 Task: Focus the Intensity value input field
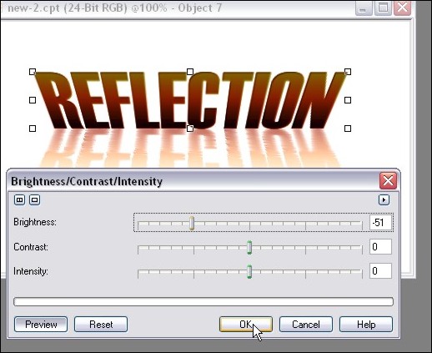click(x=380, y=270)
